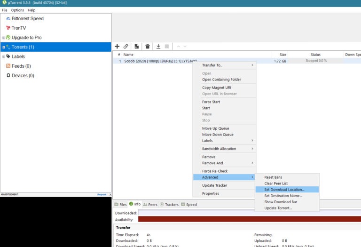Click the Labels tag icon
361x247 pixels.
pos(8,56)
